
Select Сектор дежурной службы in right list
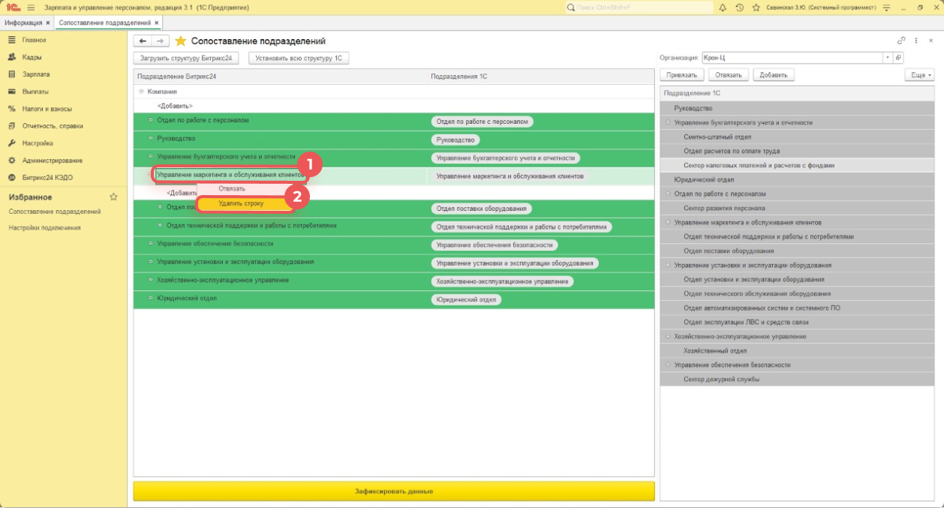pyautogui.click(x=798, y=380)
